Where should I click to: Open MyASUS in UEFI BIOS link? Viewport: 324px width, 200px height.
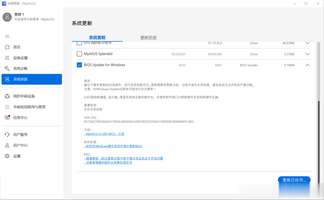click(104, 134)
